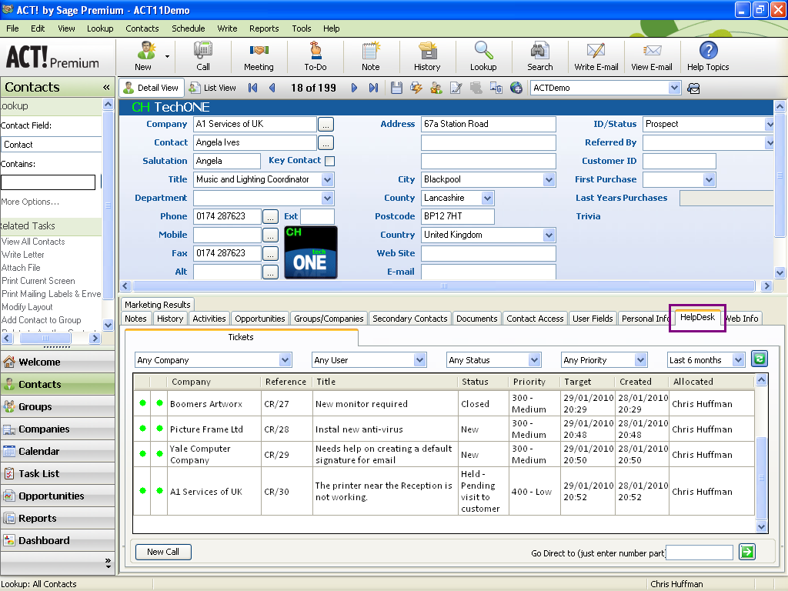Viewport: 788px width, 591px height.
Task: Open the Dashboard navigation item
Action: [57, 541]
